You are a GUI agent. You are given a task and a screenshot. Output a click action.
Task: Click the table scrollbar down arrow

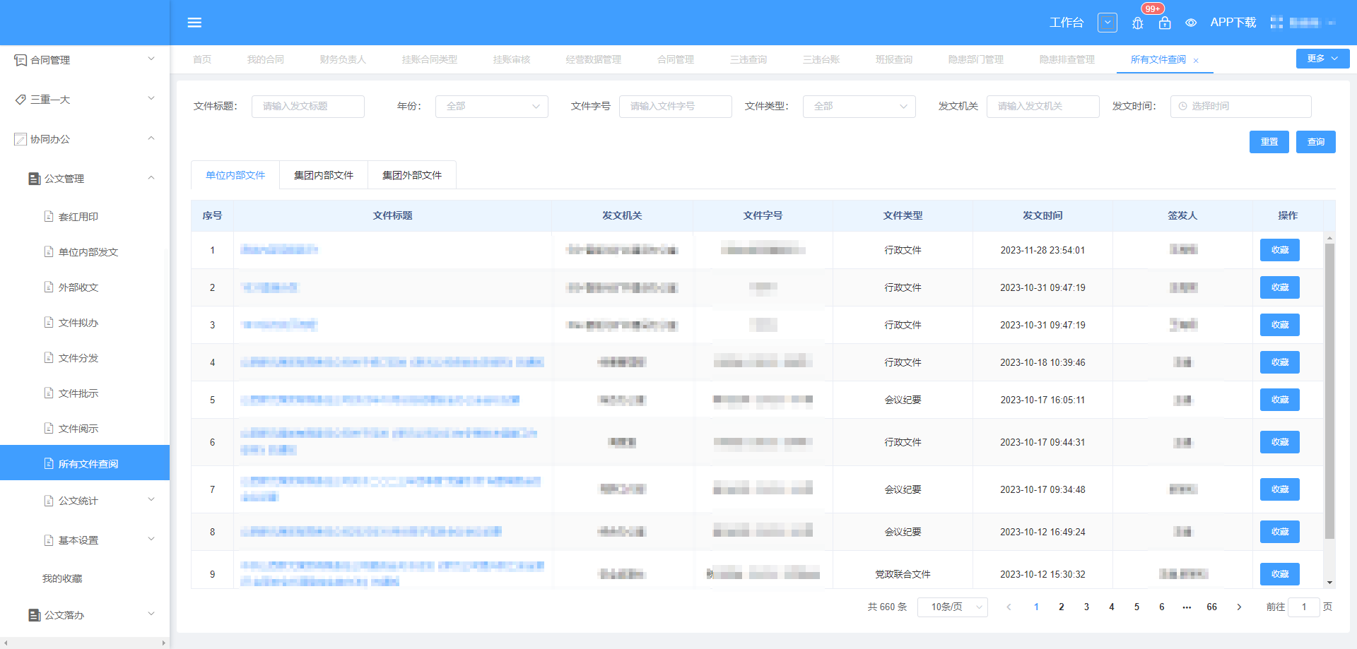1329,583
